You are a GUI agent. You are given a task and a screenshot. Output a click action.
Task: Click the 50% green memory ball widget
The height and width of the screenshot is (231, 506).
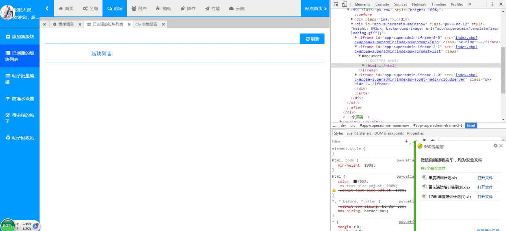[8, 225]
